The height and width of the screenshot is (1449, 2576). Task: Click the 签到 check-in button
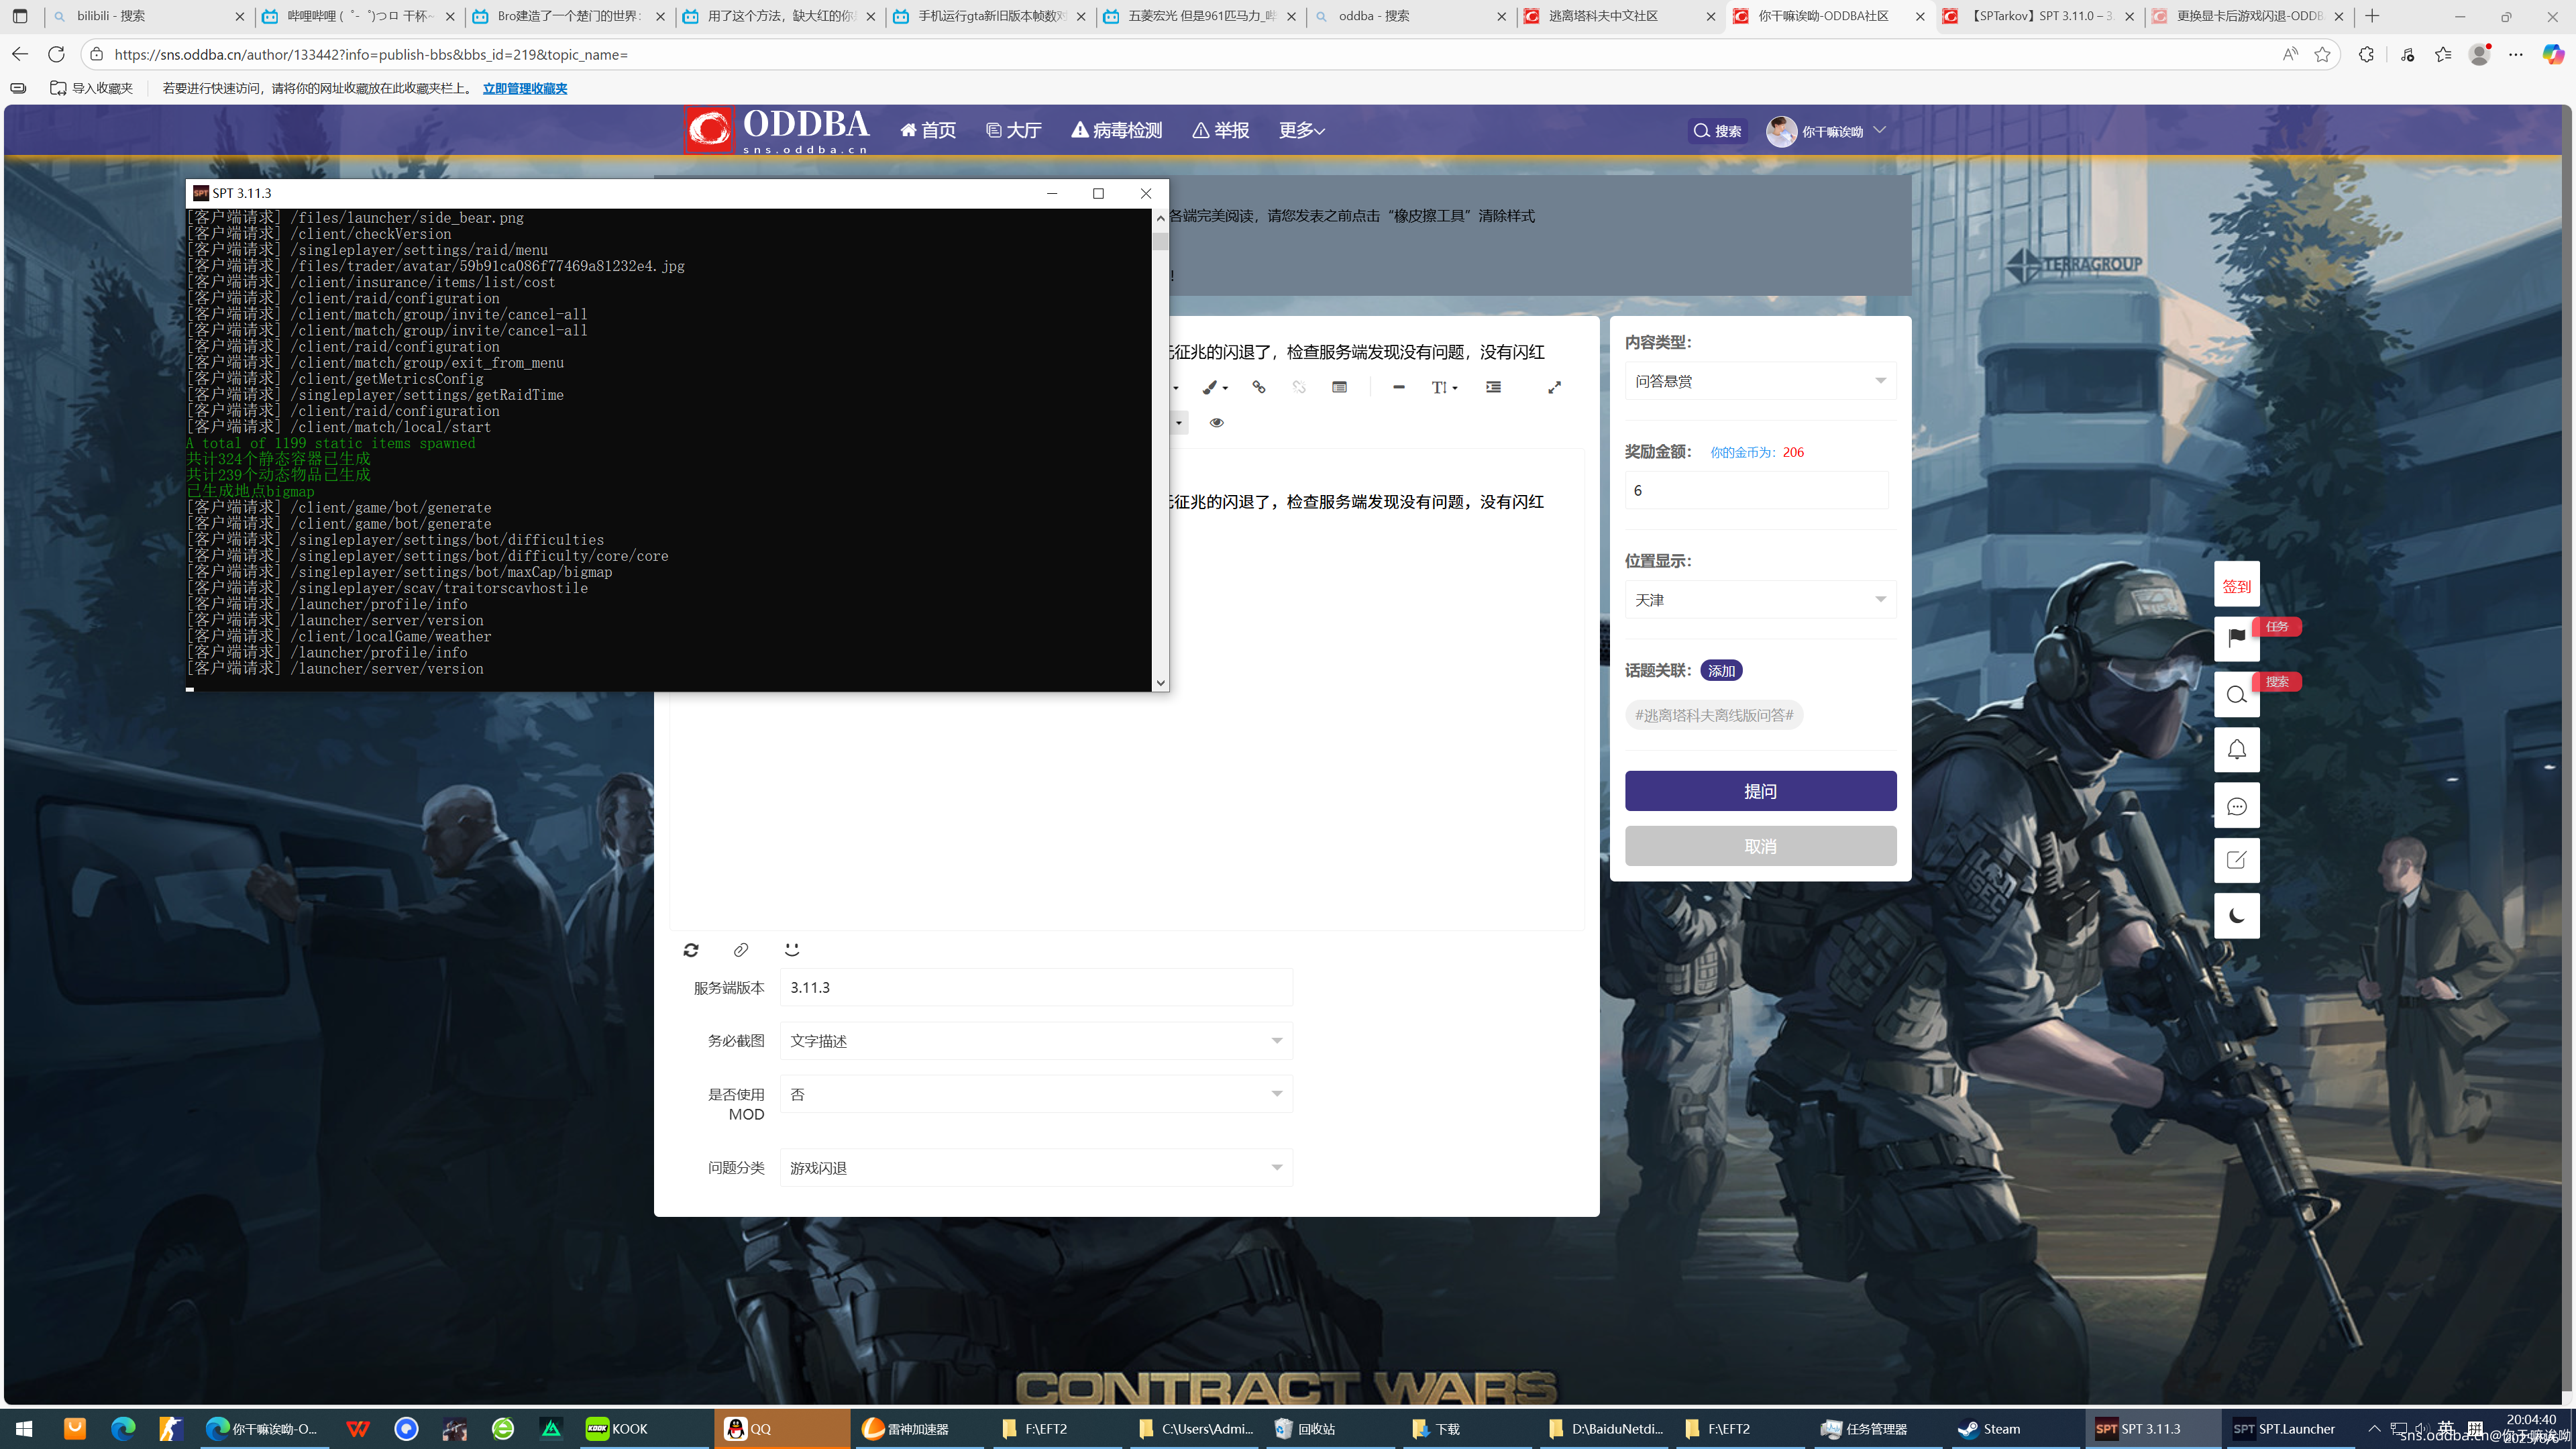[x=2237, y=585]
